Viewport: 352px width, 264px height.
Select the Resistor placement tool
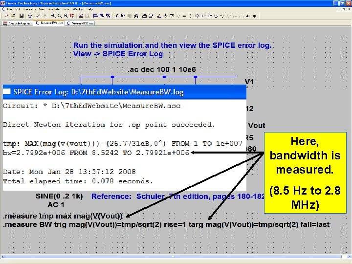pos(178,16)
